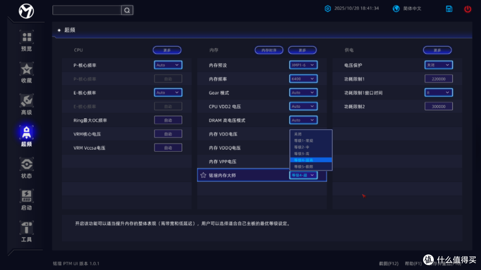Image resolution: width=481 pixels, height=270 pixels.
Task: Click the red power exit icon
Action: coord(468,9)
